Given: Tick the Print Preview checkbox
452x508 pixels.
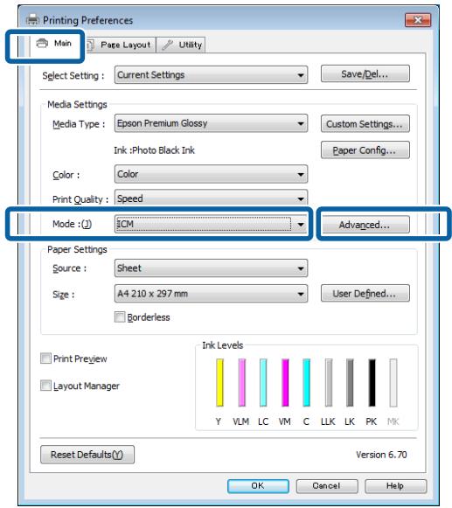Looking at the screenshot, I should tap(45, 358).
